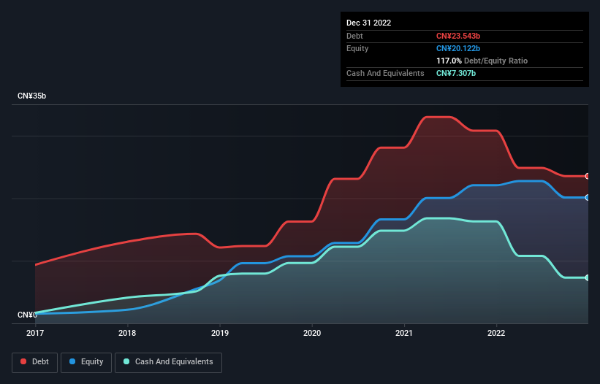Click the Equity row label in tooltip

pos(357,48)
